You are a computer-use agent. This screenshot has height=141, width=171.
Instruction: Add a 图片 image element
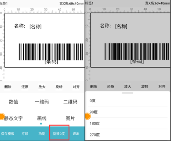point(70,118)
